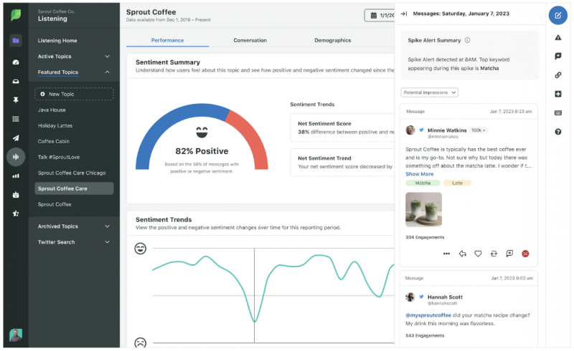Click the plus square icon on right rail

pos(558,94)
